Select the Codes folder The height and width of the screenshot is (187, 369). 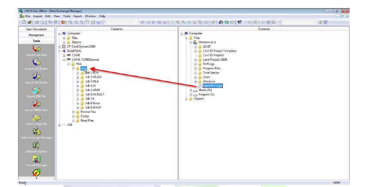[x=85, y=116]
